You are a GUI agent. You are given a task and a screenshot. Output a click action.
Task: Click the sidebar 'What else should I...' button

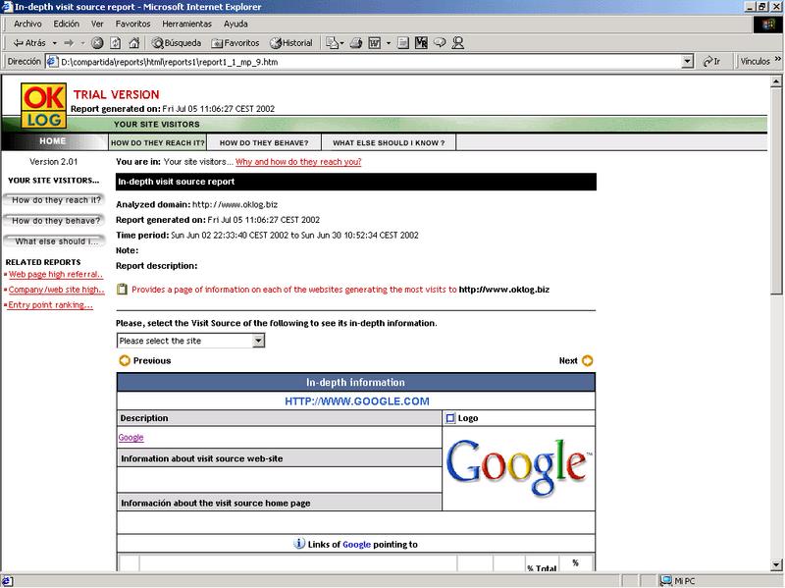54,241
